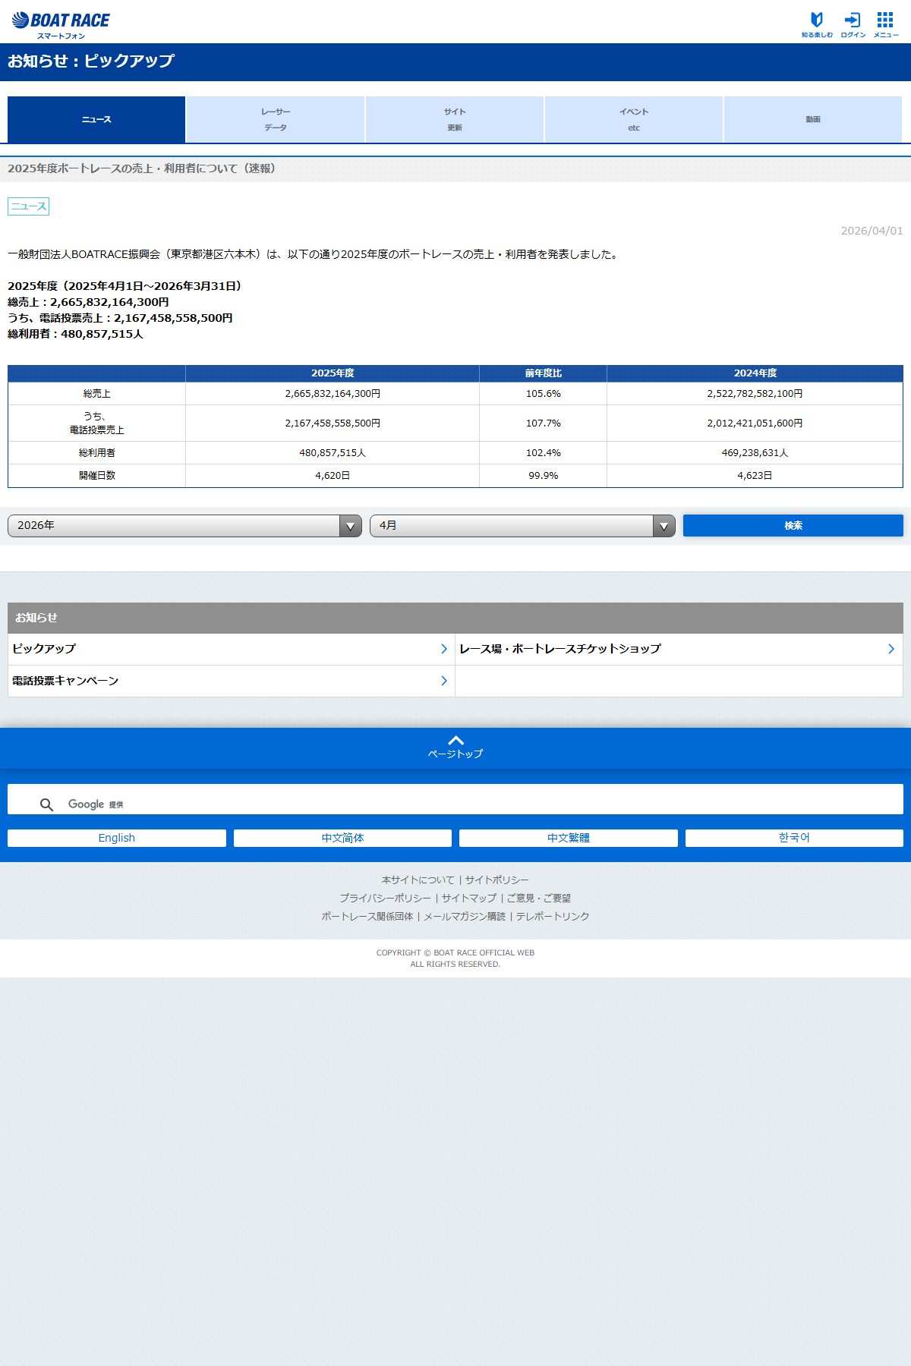Switch language to English
Screen dimensions: 911x1366
117,838
